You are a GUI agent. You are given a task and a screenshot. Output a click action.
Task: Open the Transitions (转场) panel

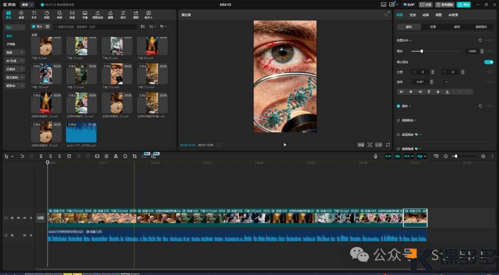(72, 15)
